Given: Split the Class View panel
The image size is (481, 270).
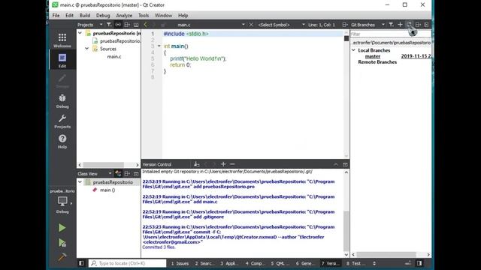Looking at the screenshot, I should [127, 173].
